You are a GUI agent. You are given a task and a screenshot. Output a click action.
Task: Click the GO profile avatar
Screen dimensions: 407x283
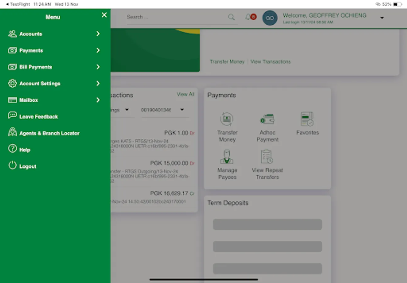pos(270,18)
